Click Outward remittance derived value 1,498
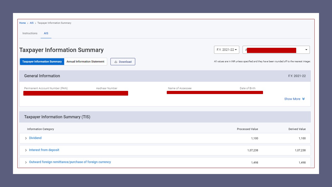 pos(302,163)
